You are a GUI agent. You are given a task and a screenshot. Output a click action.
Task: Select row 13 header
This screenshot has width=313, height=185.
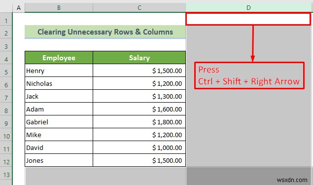[6, 174]
